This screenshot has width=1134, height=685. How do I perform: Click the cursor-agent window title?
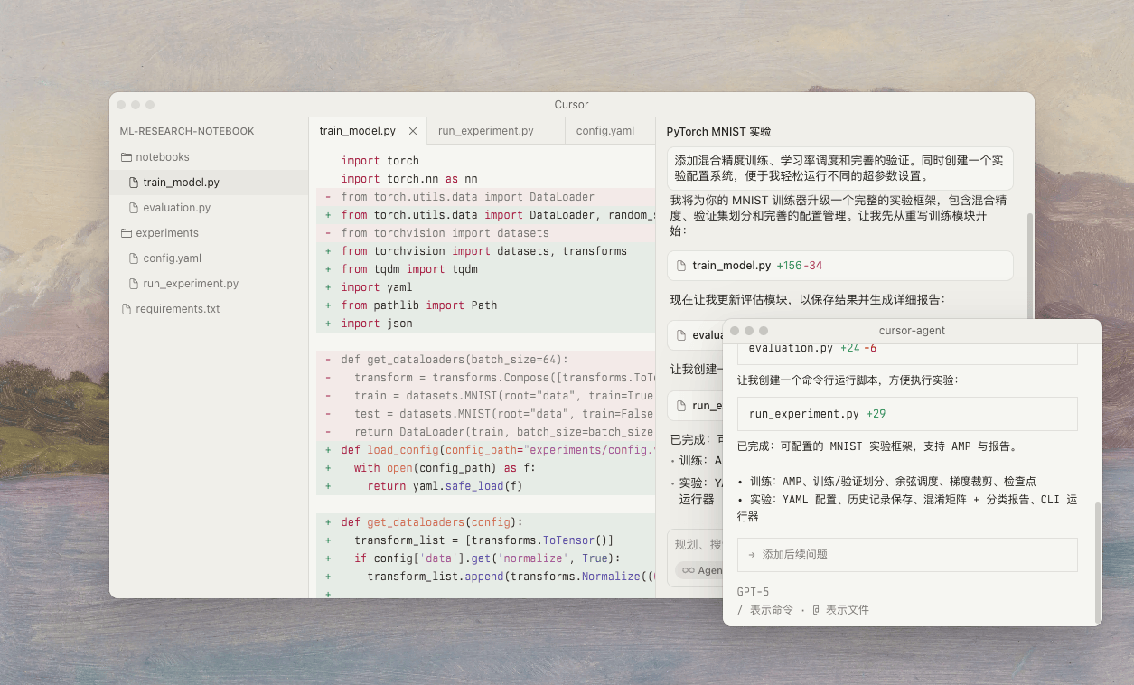click(912, 331)
